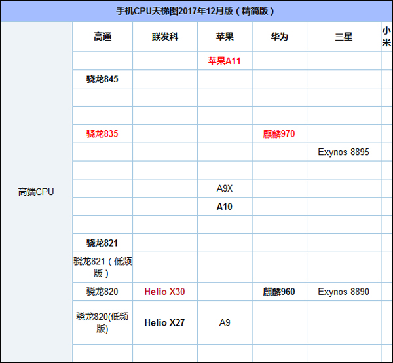Click the red 苹果A11 cell
The width and height of the screenshot is (393, 363).
tap(224, 61)
